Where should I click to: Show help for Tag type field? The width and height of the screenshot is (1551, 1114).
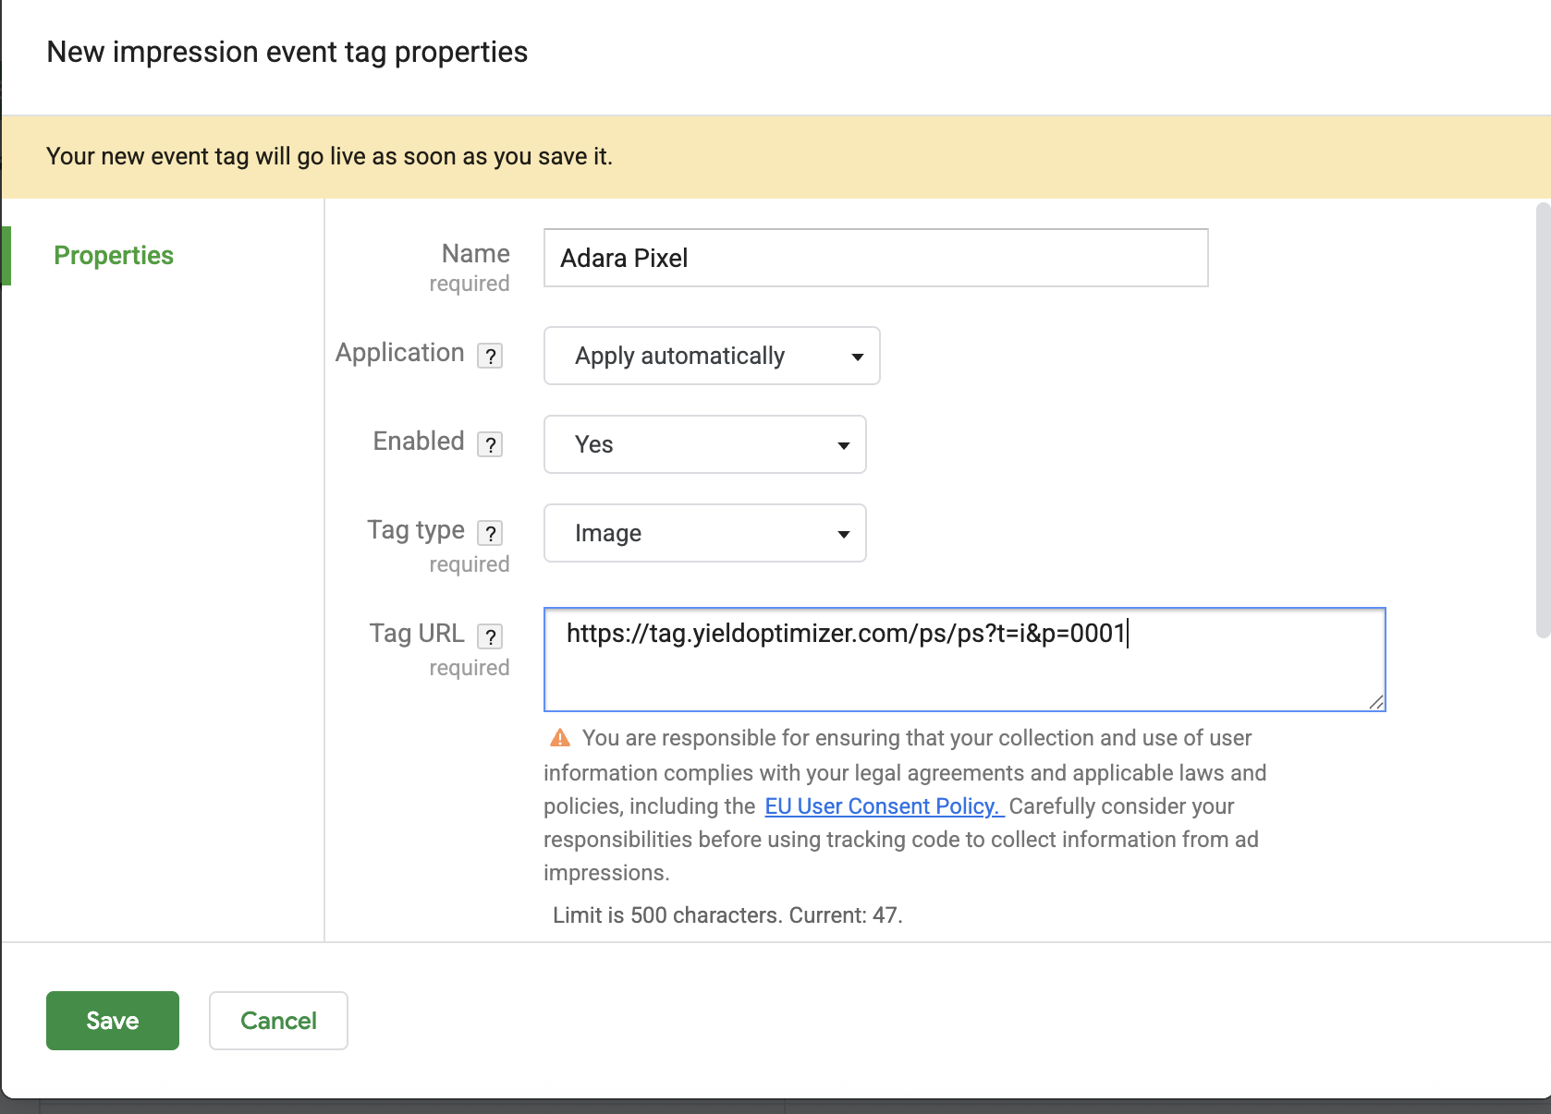[490, 533]
